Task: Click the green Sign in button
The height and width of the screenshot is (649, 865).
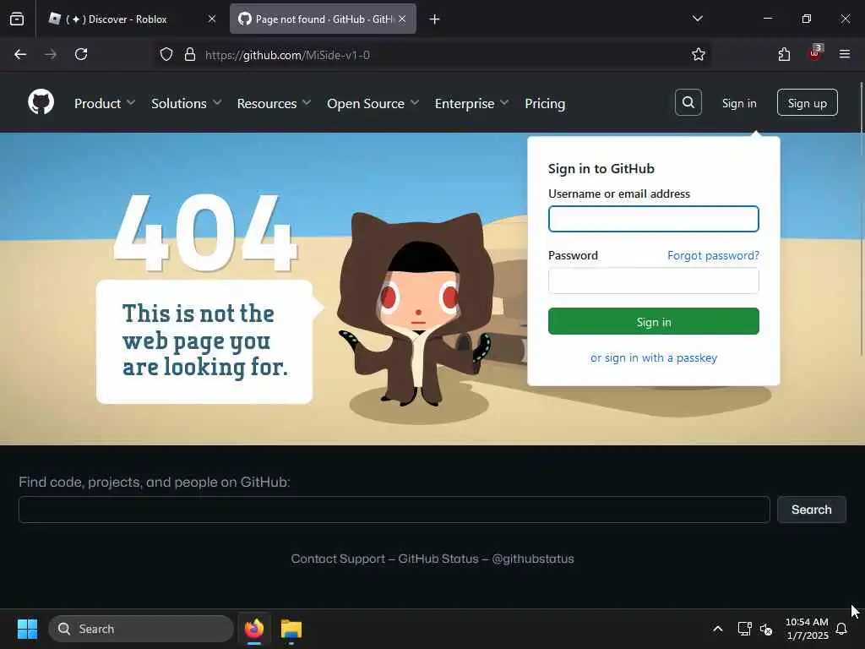Action: pos(653,321)
